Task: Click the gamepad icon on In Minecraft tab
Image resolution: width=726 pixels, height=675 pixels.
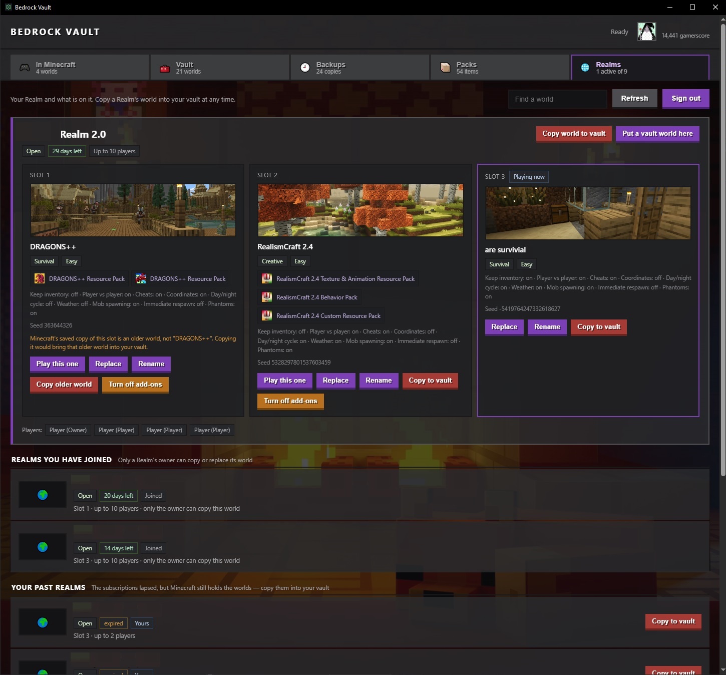Action: click(24, 68)
